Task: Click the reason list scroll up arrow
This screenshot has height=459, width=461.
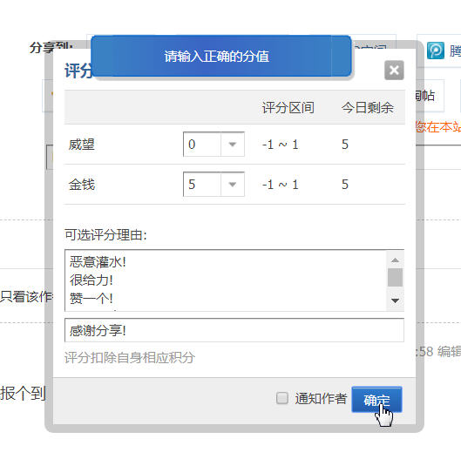Action: point(395,260)
